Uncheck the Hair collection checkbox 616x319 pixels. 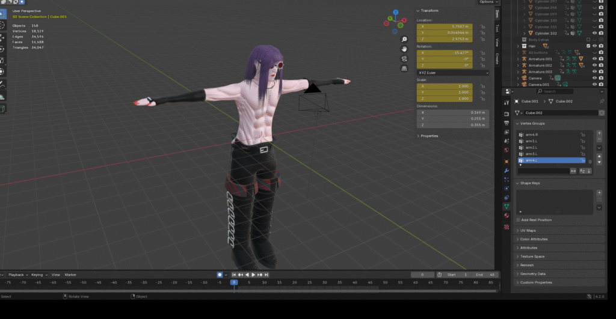coord(588,46)
